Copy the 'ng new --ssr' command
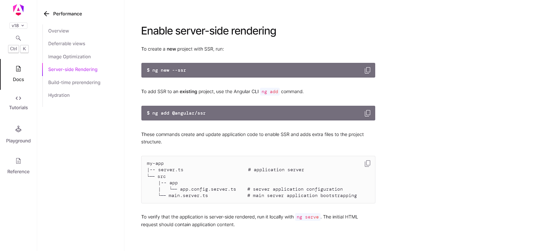Image resolution: width=539 pixels, height=251 pixels. [367, 70]
